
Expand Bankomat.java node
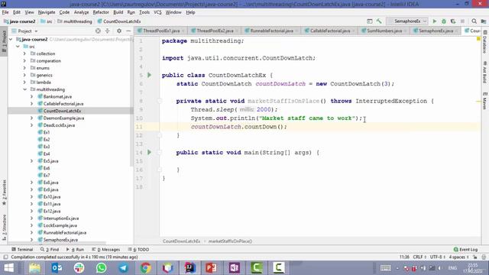pyautogui.click(x=31, y=97)
